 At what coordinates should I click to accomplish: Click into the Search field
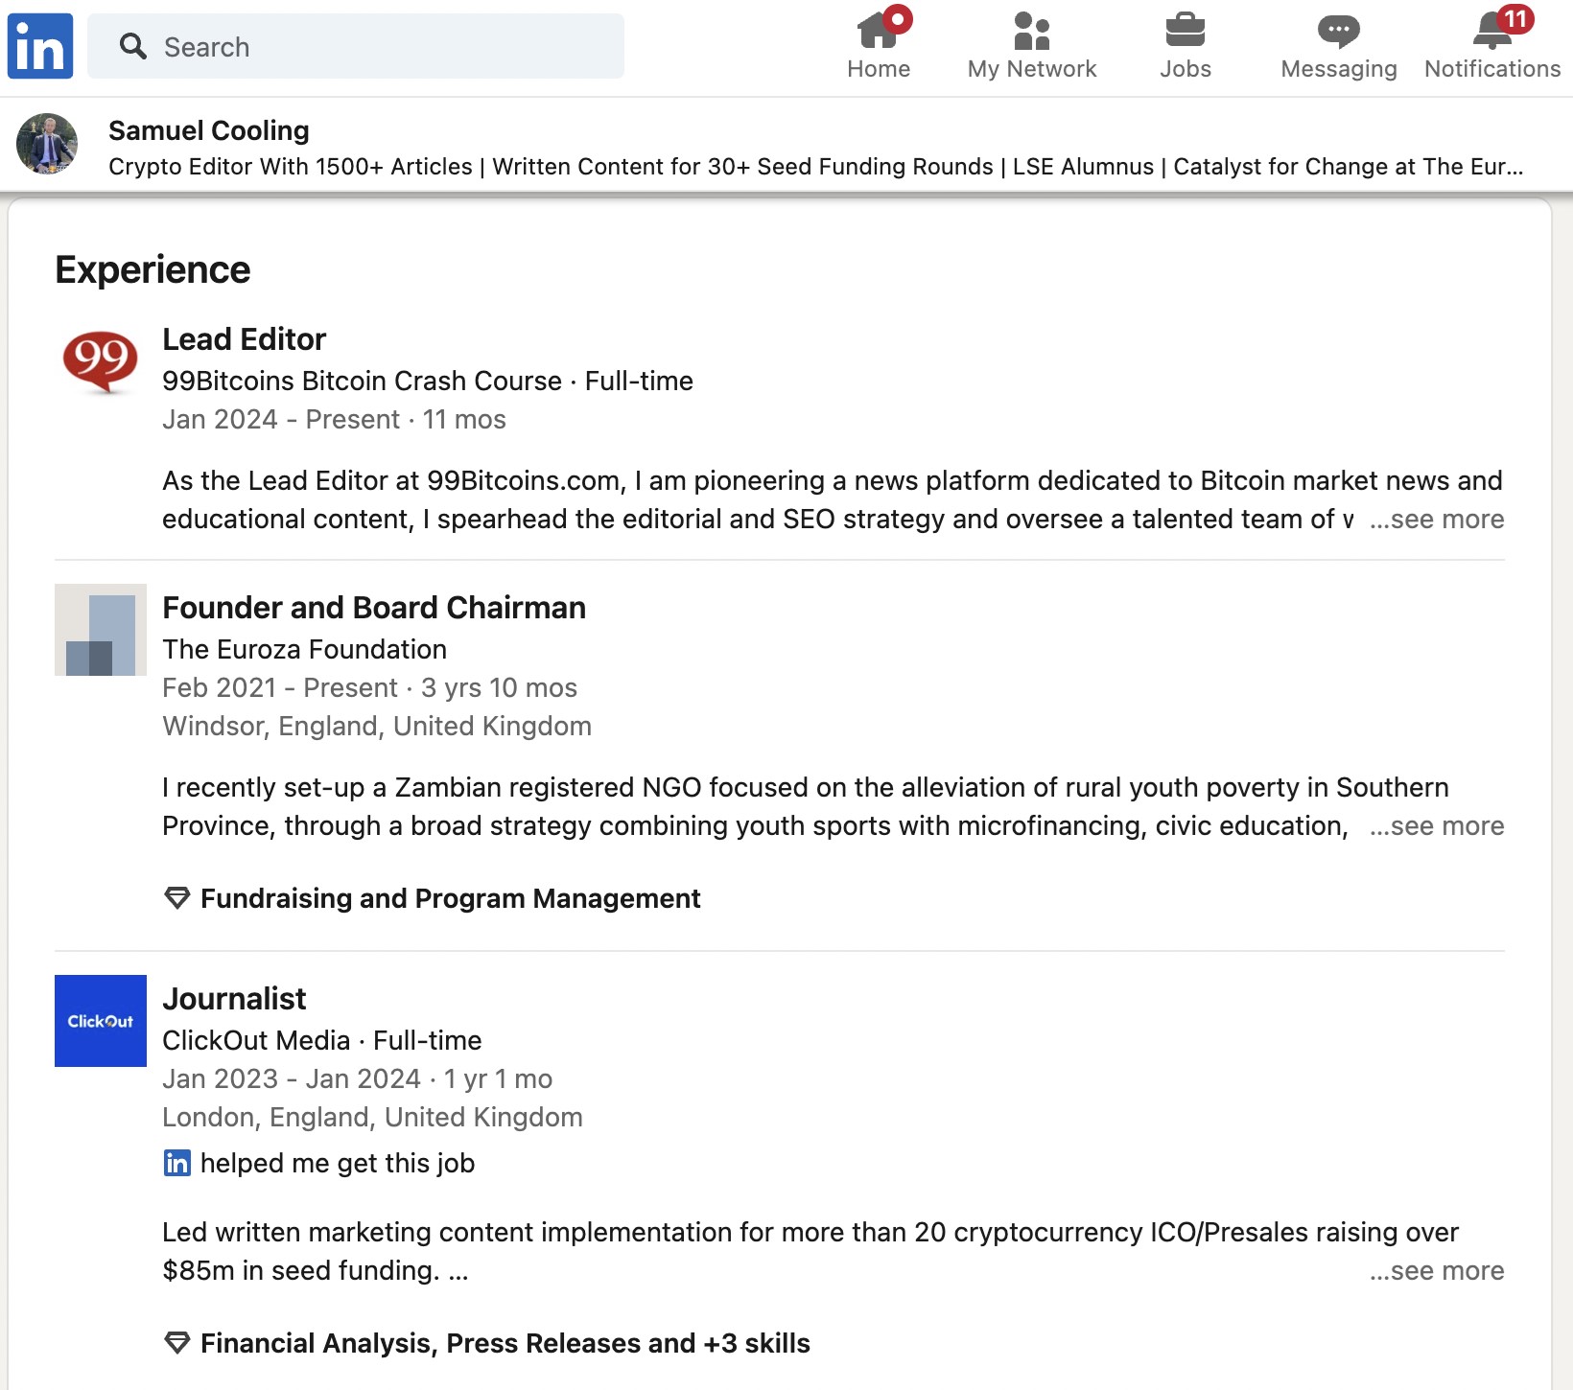356,46
